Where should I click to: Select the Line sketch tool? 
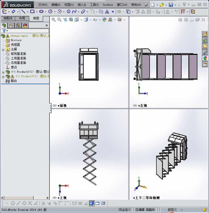23,12
